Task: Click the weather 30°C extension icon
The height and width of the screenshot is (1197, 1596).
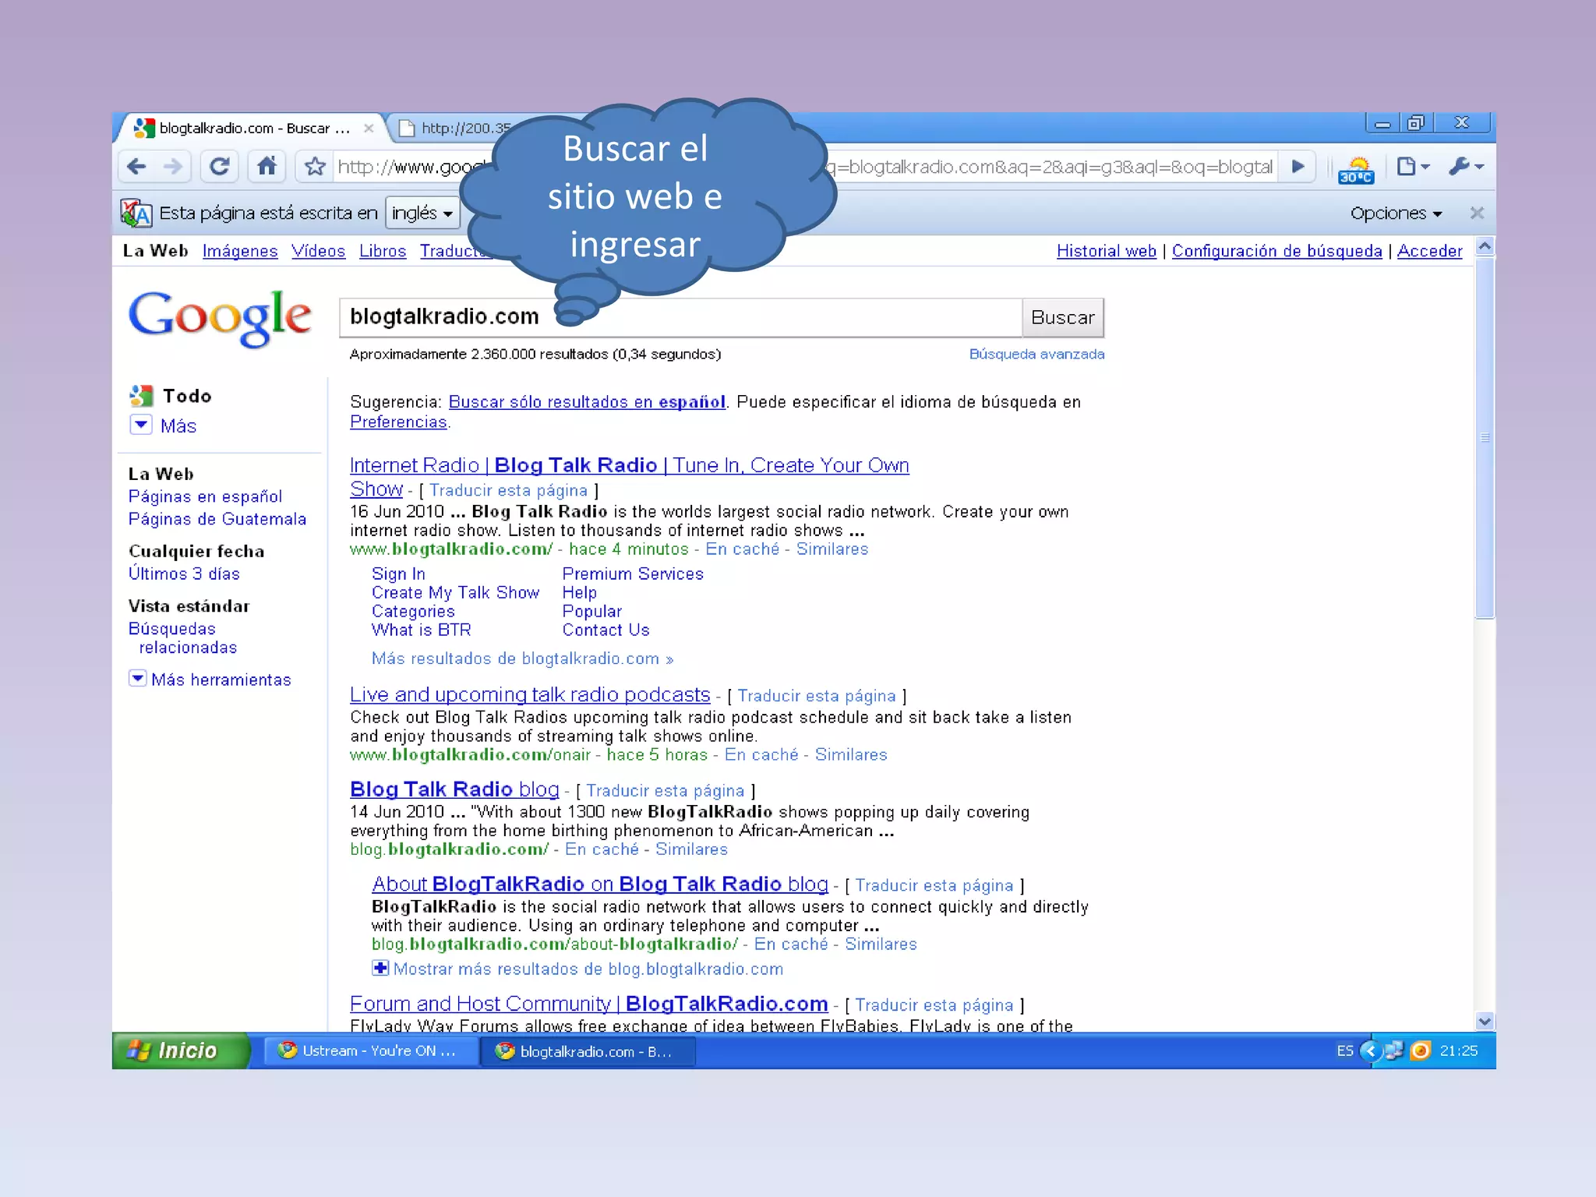Action: (x=1356, y=169)
